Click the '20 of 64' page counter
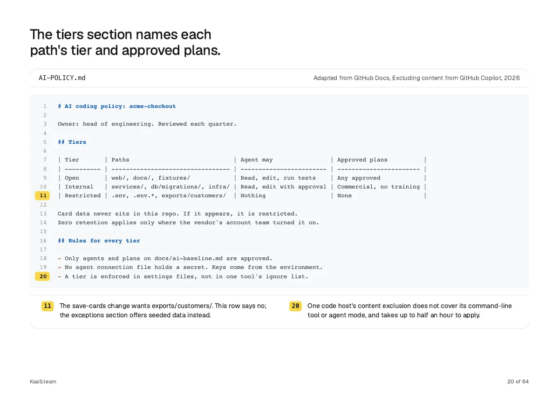559x395 pixels. pyautogui.click(x=518, y=382)
